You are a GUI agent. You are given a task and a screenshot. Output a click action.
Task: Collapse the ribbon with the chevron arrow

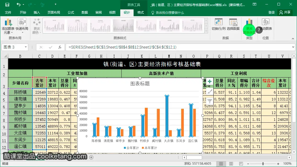(x=293, y=39)
